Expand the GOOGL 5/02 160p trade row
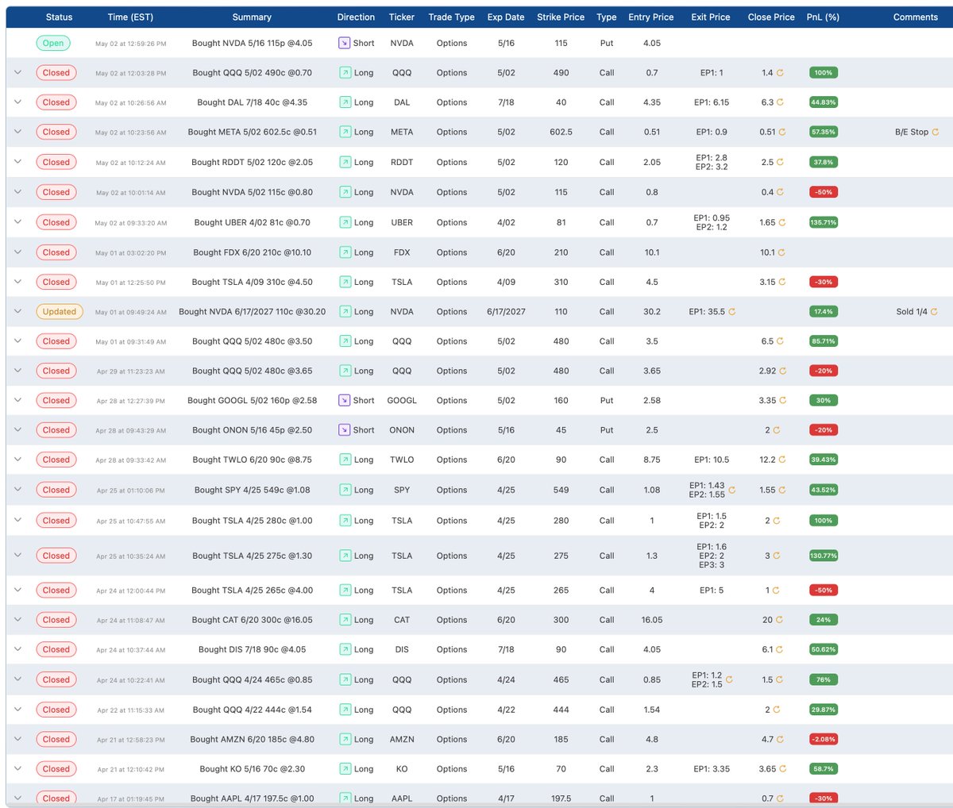Screen dimensions: 953x808 17,401
